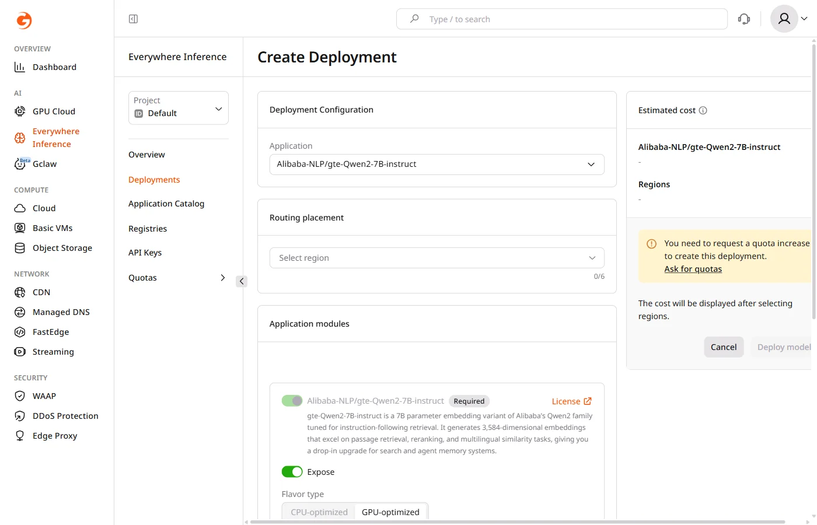Click the Flavor type label
Screen dimensions: 817x525
tap(303, 494)
